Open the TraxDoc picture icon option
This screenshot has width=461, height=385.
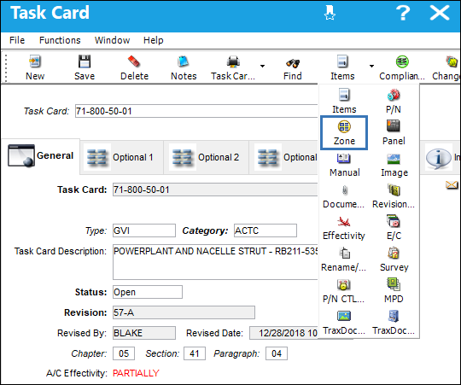tap(344, 323)
